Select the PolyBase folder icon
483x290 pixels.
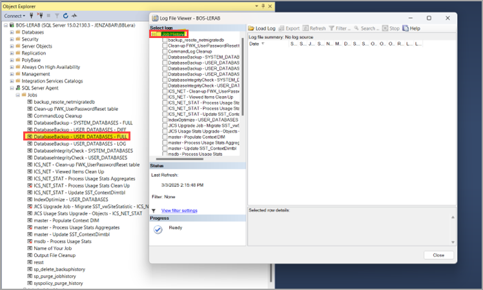tap(18, 60)
